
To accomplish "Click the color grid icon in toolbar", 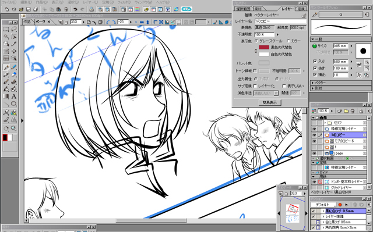I will click(138, 9).
